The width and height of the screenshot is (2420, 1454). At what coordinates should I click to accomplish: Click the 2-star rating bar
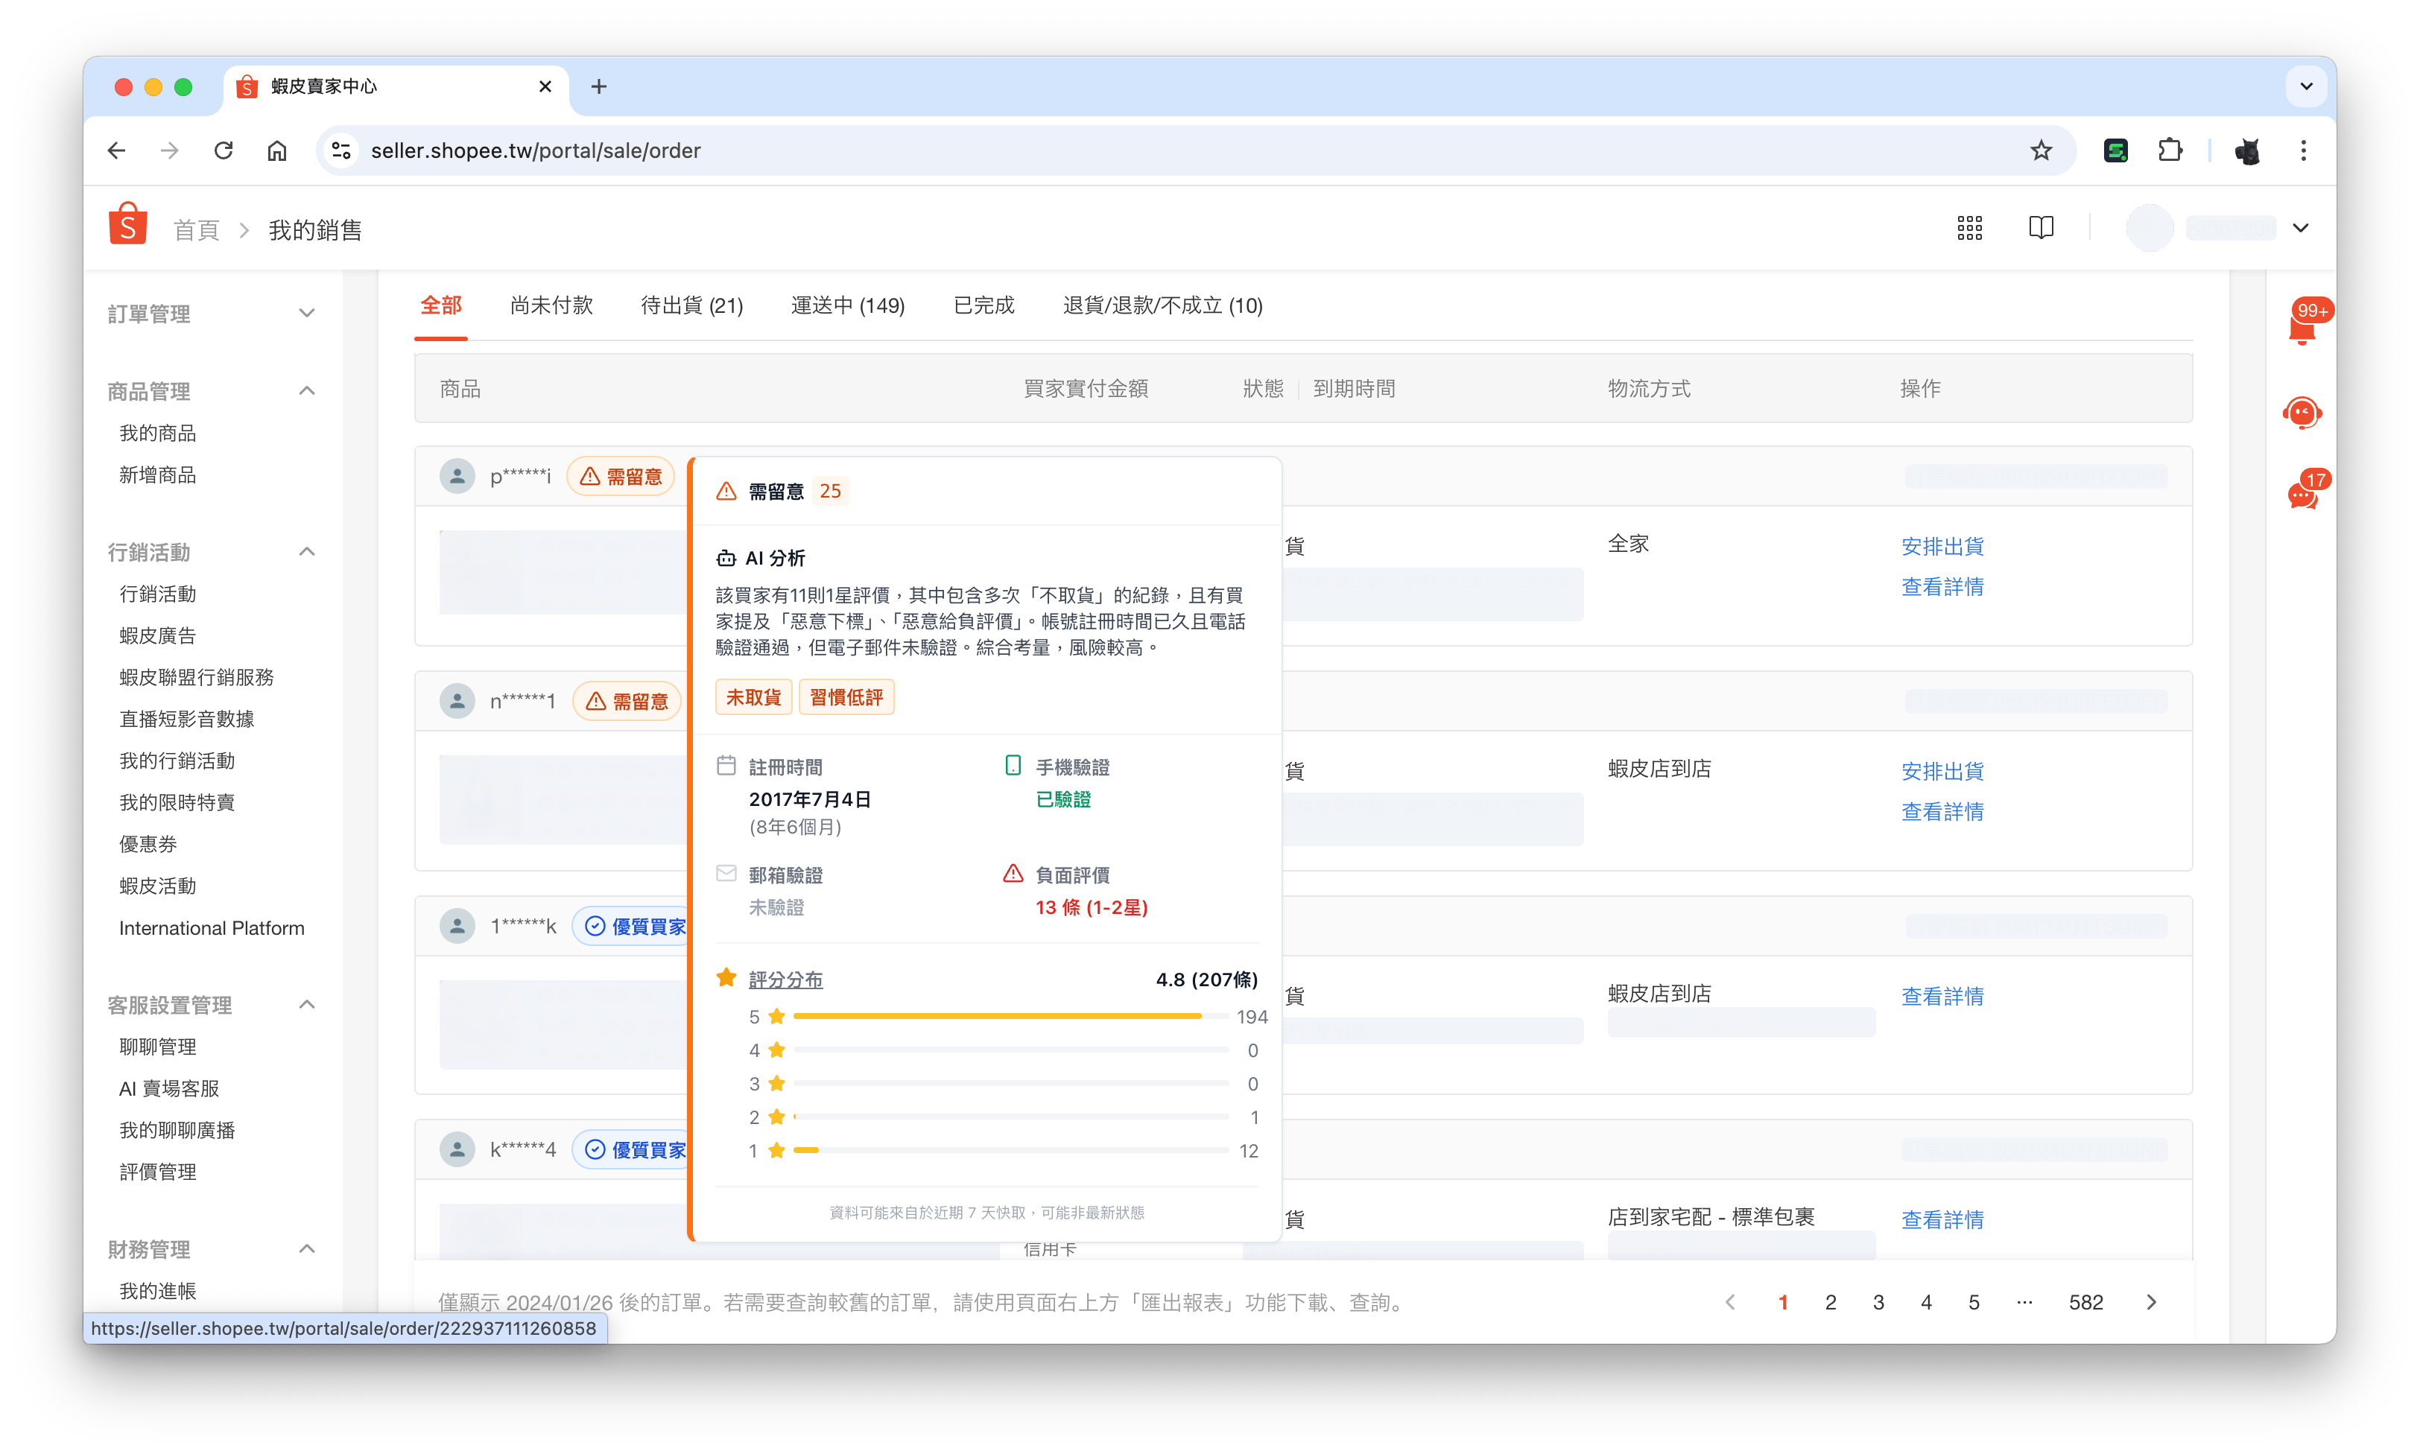(x=1010, y=1117)
